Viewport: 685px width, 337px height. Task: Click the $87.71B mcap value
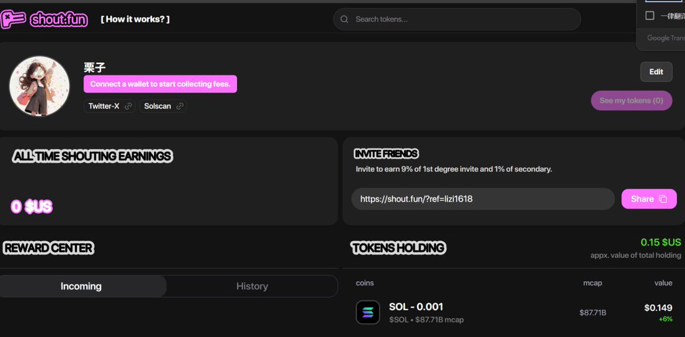(593, 312)
